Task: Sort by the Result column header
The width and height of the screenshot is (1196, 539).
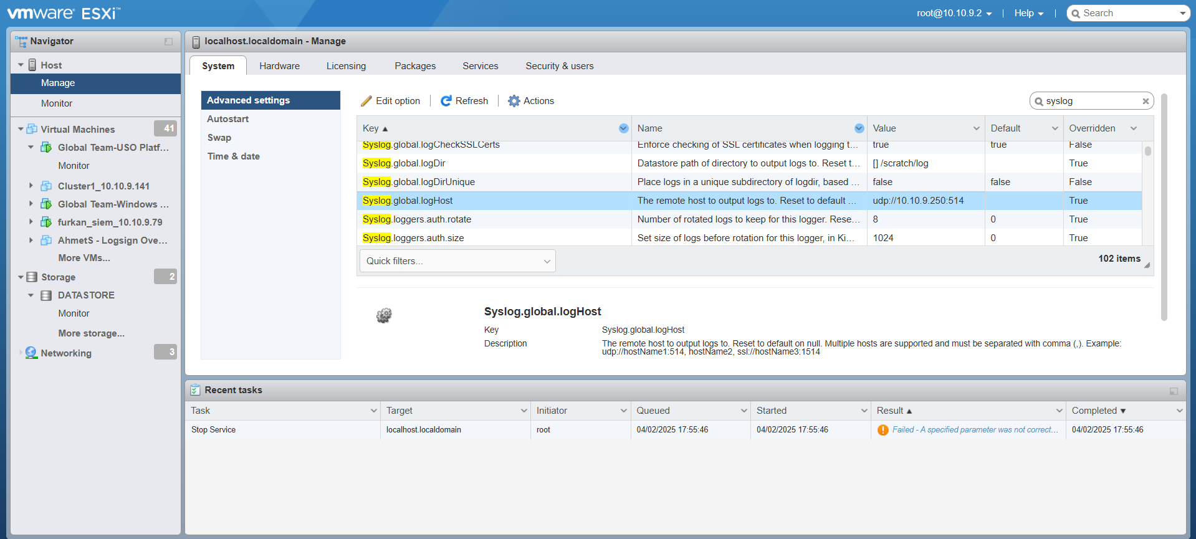Action: click(968, 411)
